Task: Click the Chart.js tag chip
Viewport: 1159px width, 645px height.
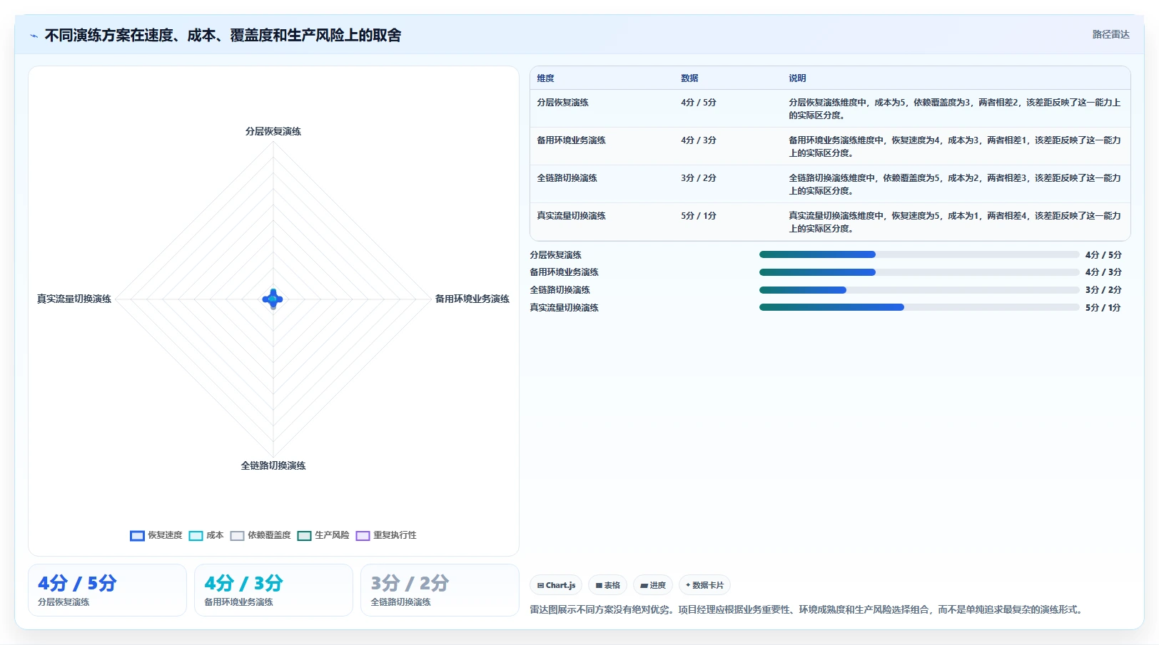Action: coord(556,585)
